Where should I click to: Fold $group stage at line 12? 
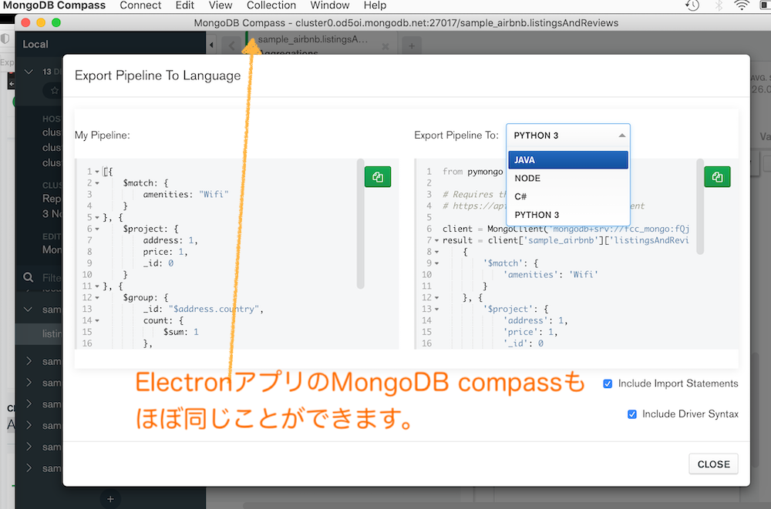tap(97, 298)
